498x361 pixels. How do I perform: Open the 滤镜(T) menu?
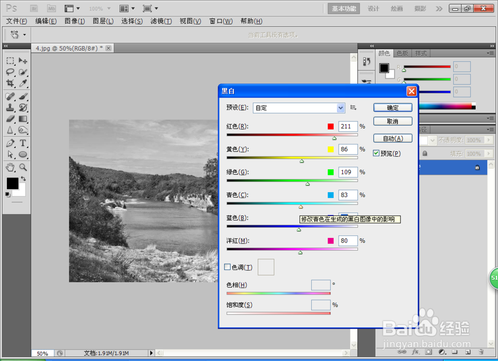(161, 21)
